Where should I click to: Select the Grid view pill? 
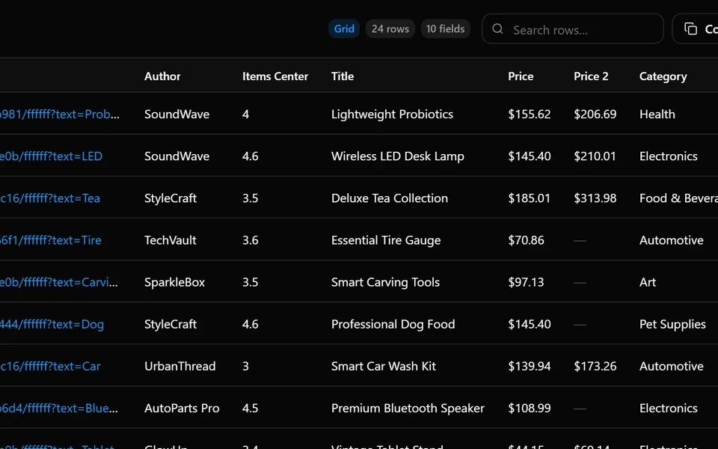pyautogui.click(x=344, y=29)
